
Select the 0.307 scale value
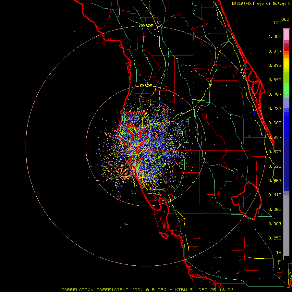(275, 224)
